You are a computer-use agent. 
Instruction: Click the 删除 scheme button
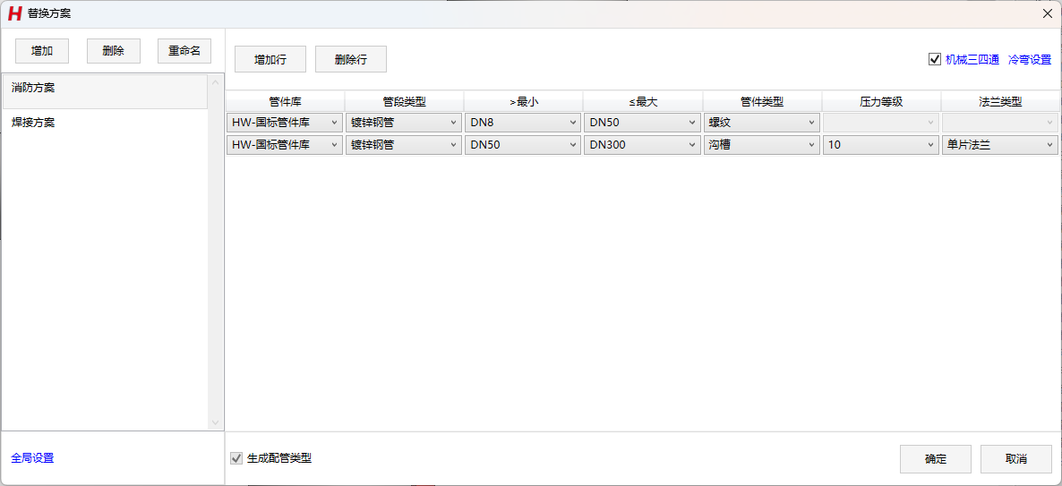pyautogui.click(x=114, y=51)
